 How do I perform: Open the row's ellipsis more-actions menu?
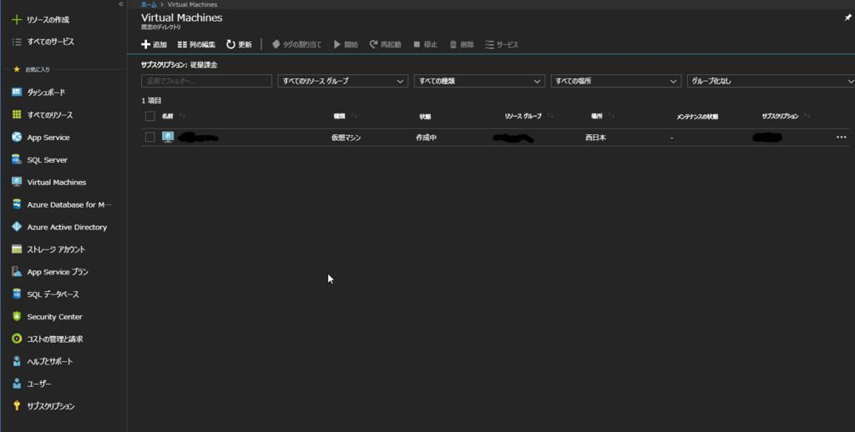pyautogui.click(x=842, y=138)
